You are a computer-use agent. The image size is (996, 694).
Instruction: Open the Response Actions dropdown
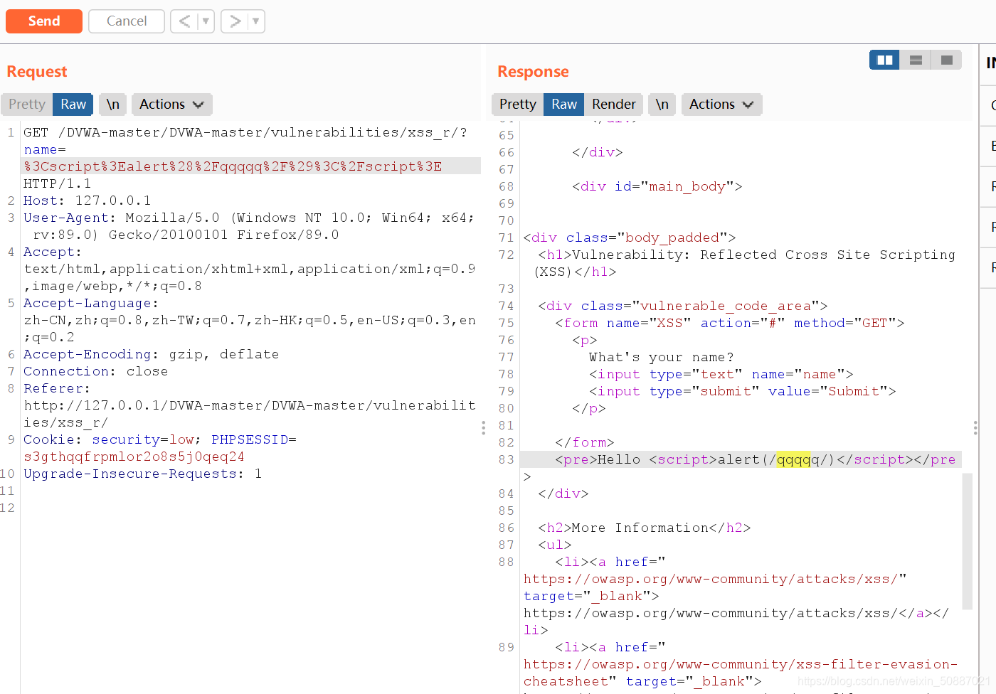tap(721, 105)
